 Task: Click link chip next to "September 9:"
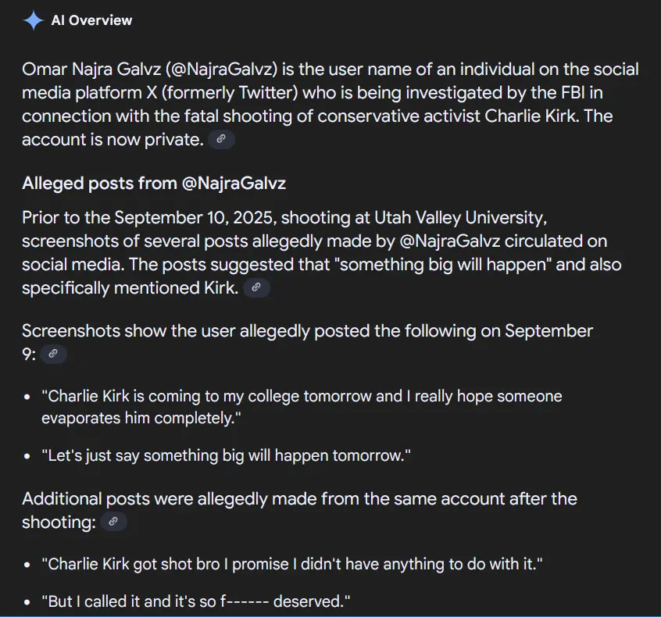[53, 354]
